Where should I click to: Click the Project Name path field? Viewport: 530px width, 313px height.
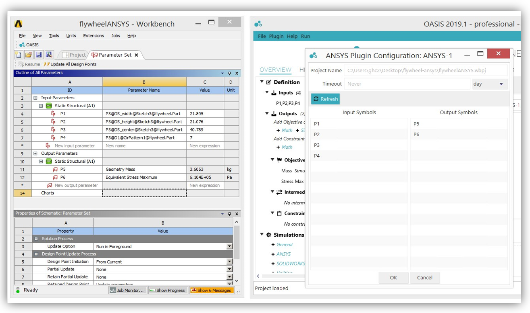(426, 70)
